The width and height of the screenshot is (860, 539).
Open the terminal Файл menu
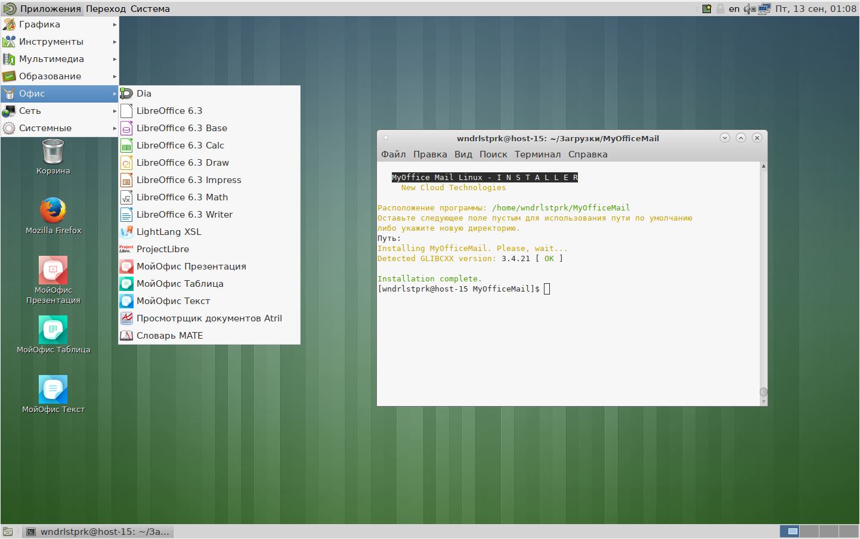(393, 154)
